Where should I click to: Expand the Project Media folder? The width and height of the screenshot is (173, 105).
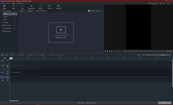click(x=1, y=11)
